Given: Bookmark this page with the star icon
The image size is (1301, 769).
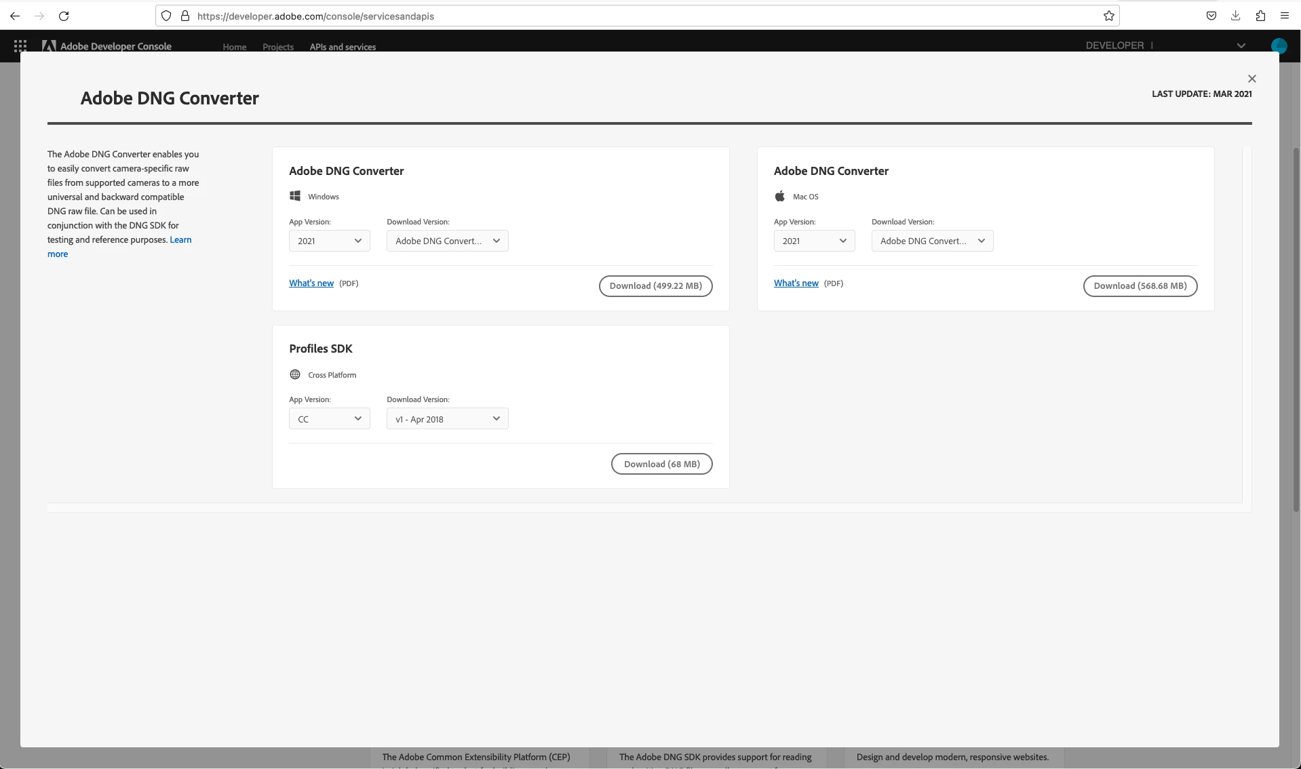Looking at the screenshot, I should (x=1109, y=16).
